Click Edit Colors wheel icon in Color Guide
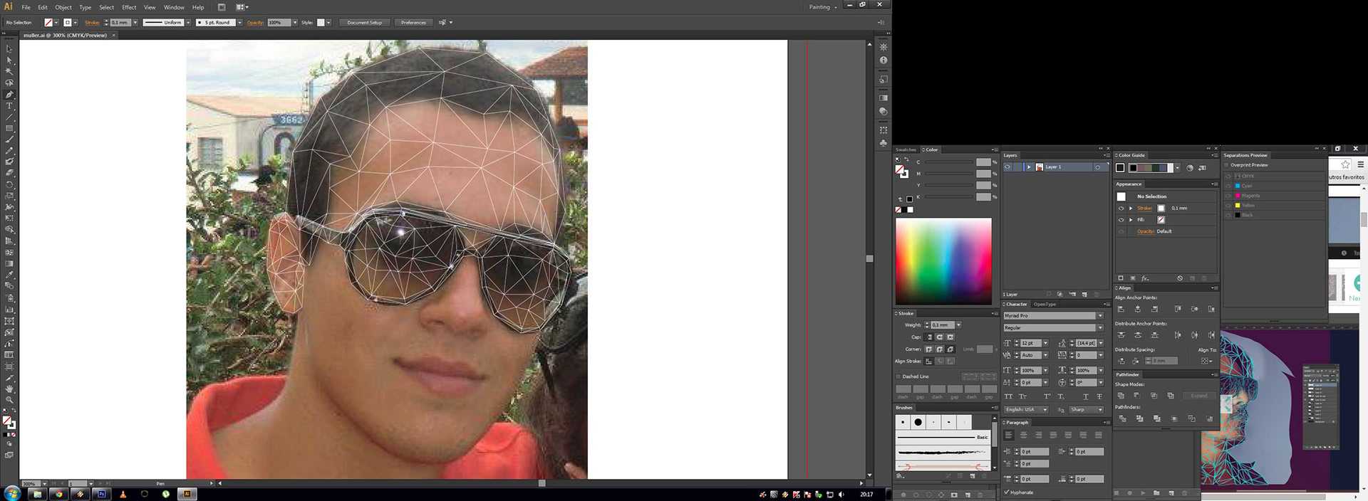 1189,168
